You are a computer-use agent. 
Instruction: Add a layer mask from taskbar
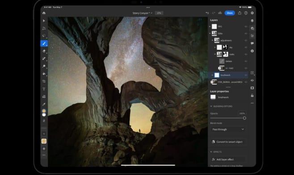(252, 88)
